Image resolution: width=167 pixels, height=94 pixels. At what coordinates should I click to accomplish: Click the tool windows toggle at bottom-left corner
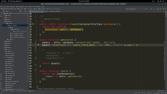pos(1,93)
